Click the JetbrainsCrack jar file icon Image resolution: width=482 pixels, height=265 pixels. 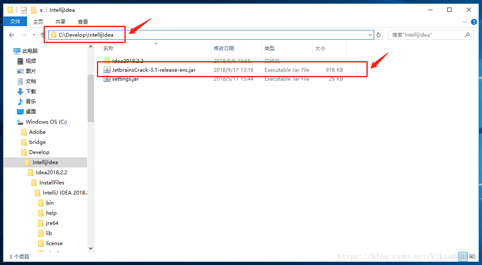pos(107,70)
